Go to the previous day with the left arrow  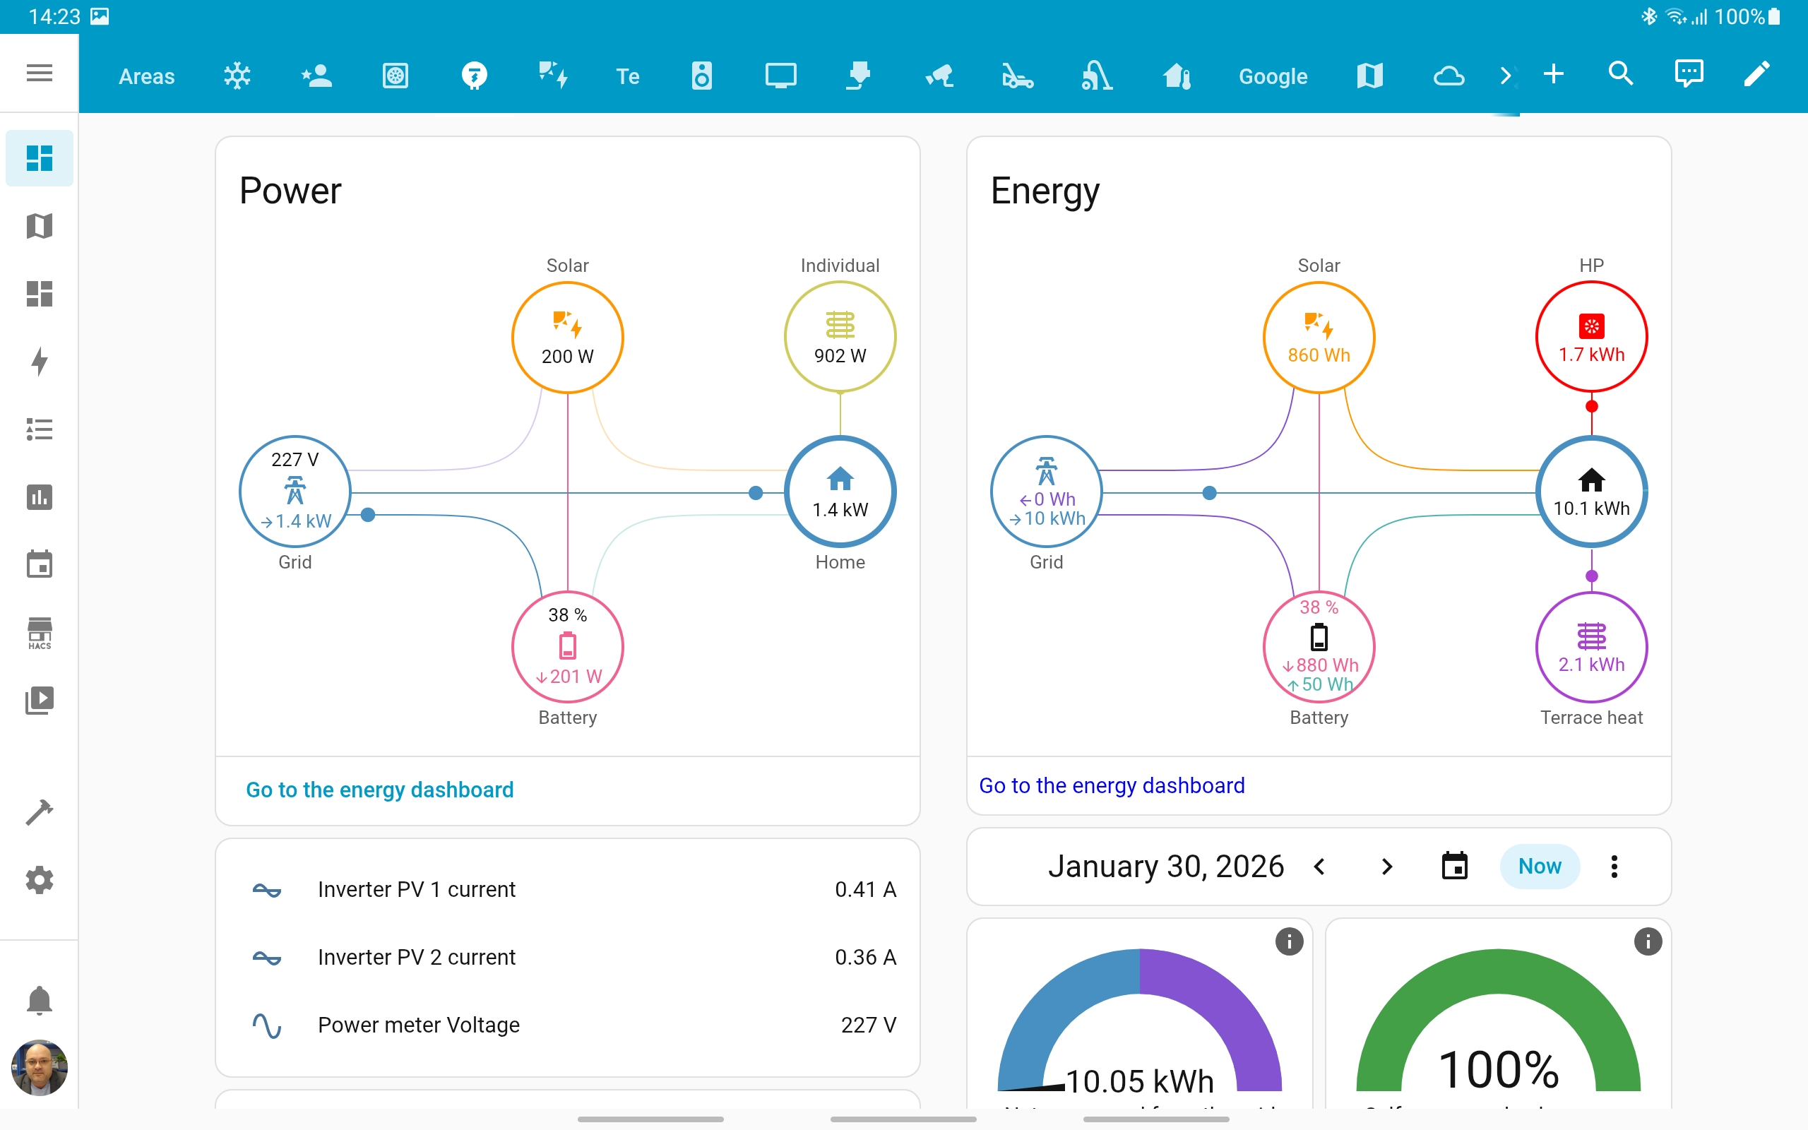coord(1319,866)
